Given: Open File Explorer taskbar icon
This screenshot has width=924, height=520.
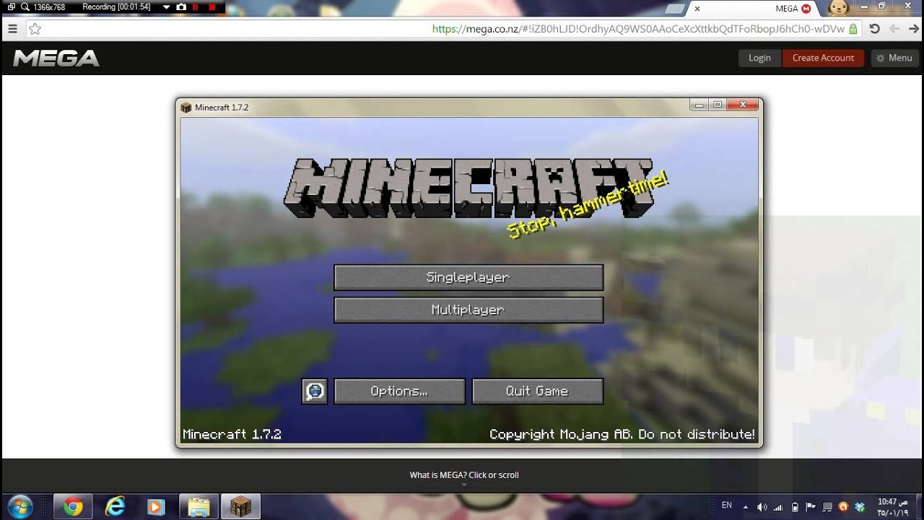Looking at the screenshot, I should click(x=198, y=507).
